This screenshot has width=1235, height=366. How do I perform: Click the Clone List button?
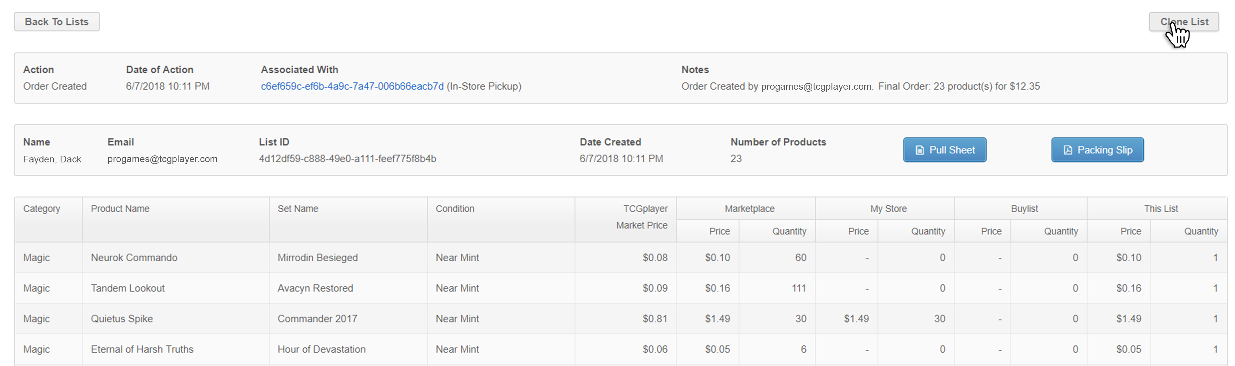(x=1184, y=22)
